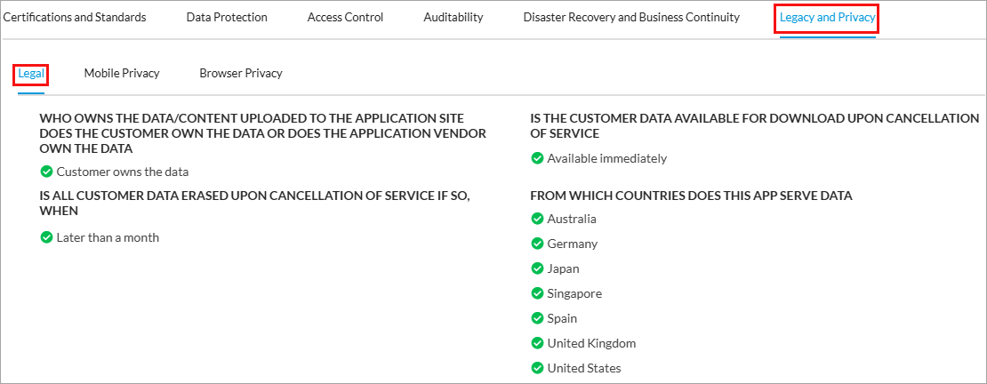Click the 'Who owns the data/content' heading
987x384 pixels.
pyautogui.click(x=262, y=133)
